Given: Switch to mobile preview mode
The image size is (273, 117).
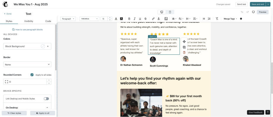Looking at the screenshot, I should 170,12.
